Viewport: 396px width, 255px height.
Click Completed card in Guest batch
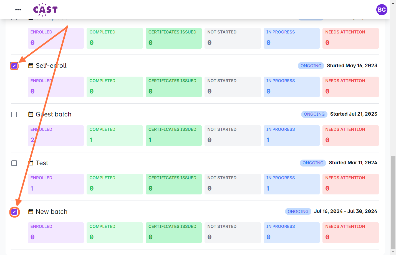[115, 136]
